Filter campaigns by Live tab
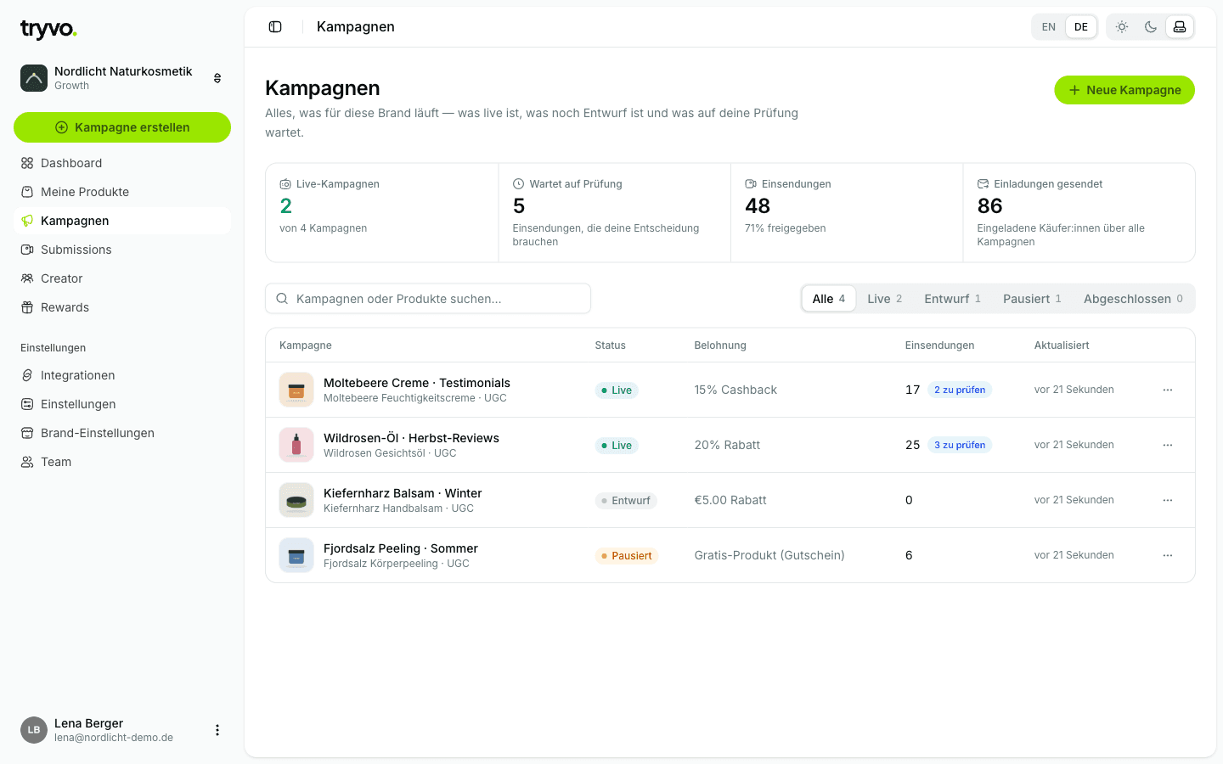 [884, 299]
